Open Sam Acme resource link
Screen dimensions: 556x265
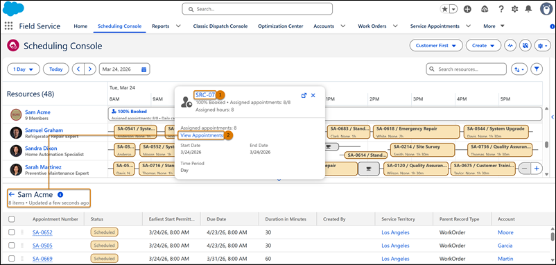[37, 112]
